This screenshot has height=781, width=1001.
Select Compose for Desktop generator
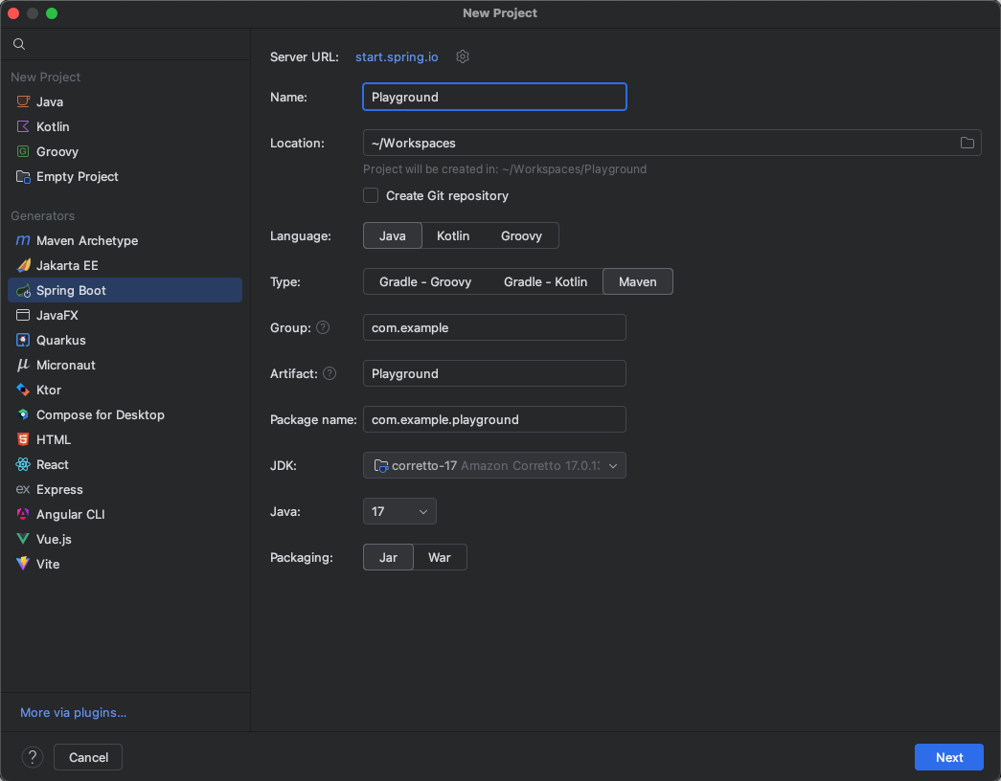pos(125,414)
